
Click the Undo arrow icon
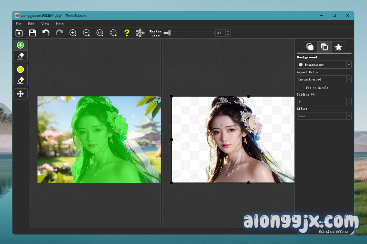(46, 33)
